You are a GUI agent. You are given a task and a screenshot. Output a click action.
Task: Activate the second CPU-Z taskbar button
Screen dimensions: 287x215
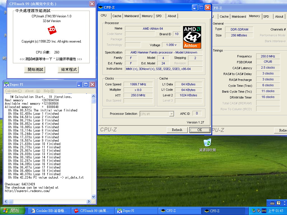coord(223,211)
